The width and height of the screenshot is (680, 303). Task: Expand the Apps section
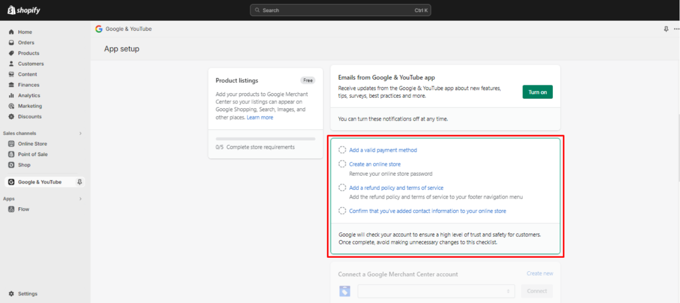click(81, 199)
